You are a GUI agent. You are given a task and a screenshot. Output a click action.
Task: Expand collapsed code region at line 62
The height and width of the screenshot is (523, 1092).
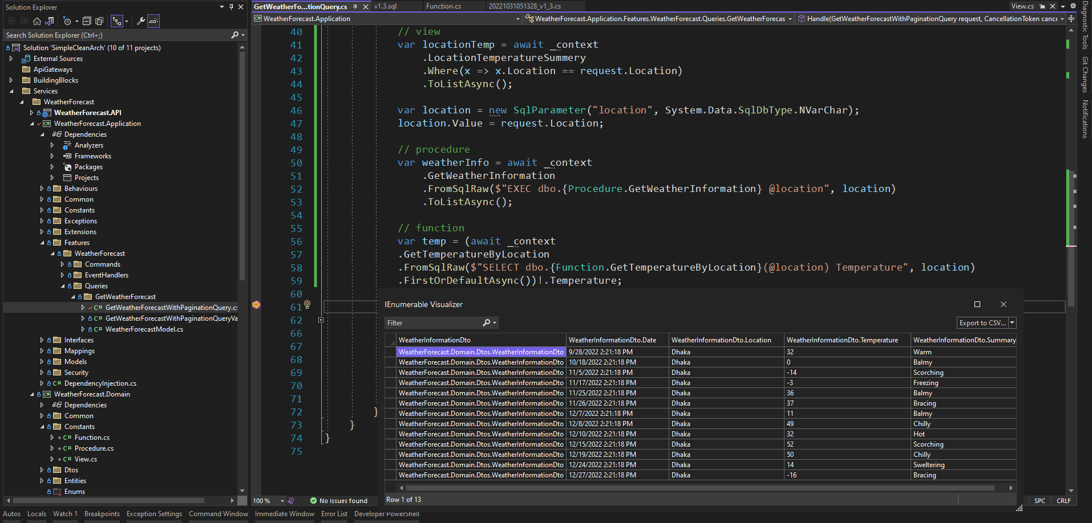point(321,320)
